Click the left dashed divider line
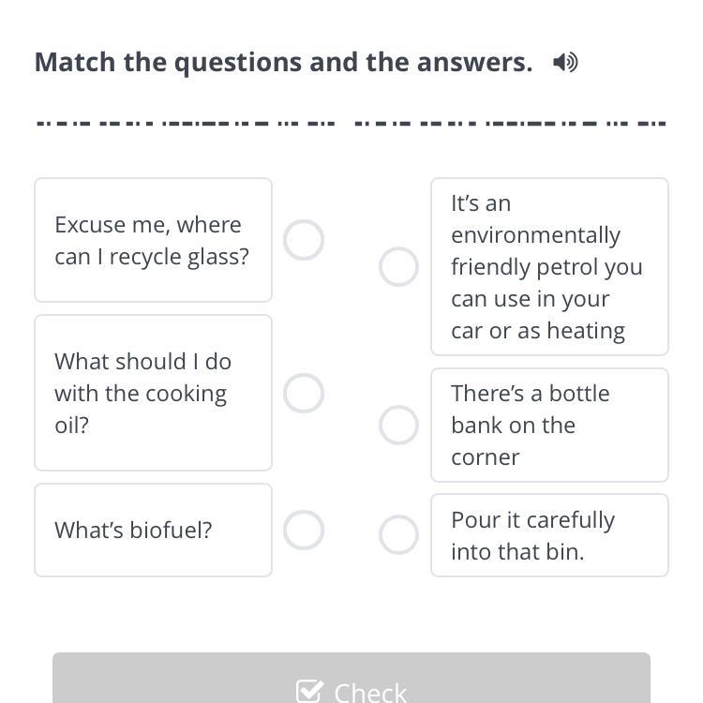The image size is (703, 703). coord(184,123)
